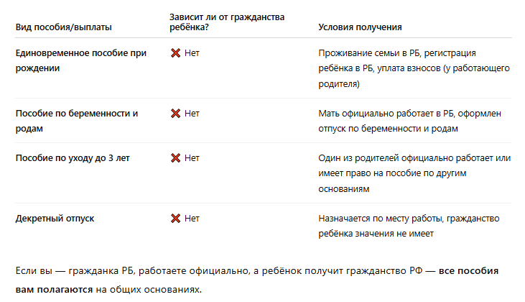
Task: Click red cross icon in Пособие по уходу row
Action: tap(175, 157)
